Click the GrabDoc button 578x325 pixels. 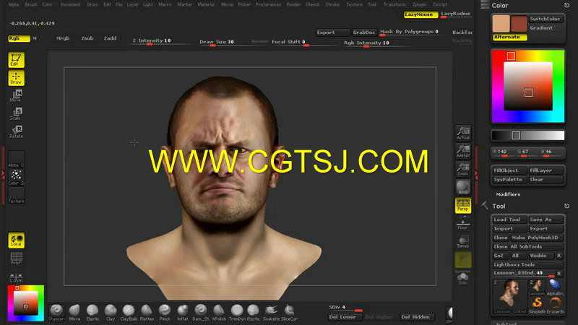[x=364, y=32]
